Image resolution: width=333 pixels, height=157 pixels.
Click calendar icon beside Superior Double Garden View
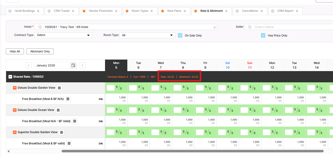pos(62,132)
